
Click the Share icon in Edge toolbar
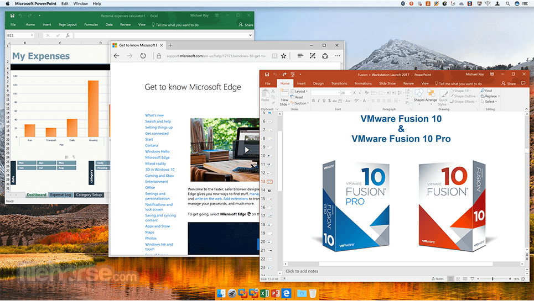pos(325,56)
